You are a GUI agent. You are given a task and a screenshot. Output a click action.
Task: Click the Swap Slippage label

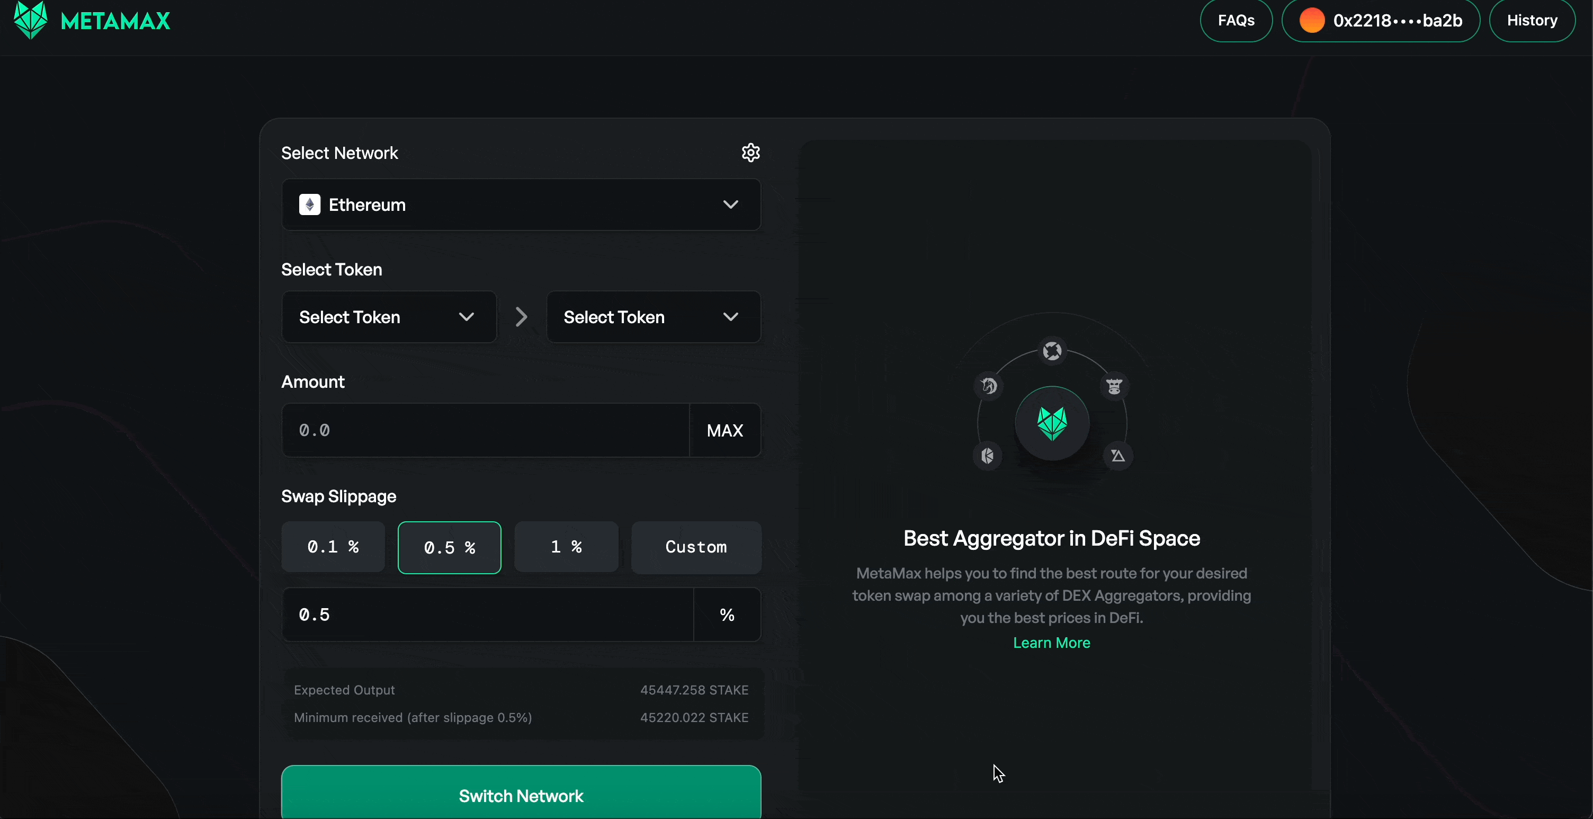tap(339, 497)
